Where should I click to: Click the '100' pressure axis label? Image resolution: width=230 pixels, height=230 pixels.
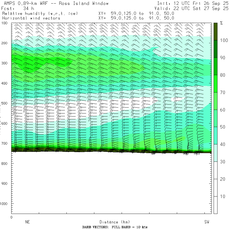(x=4, y=23)
